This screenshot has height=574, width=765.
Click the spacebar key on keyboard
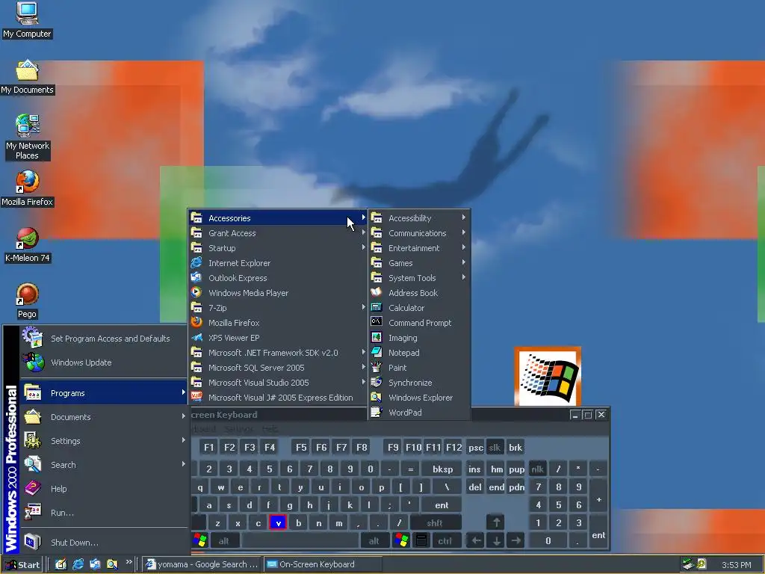tap(300, 541)
